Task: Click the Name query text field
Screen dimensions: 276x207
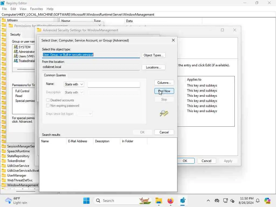Action: point(114,84)
